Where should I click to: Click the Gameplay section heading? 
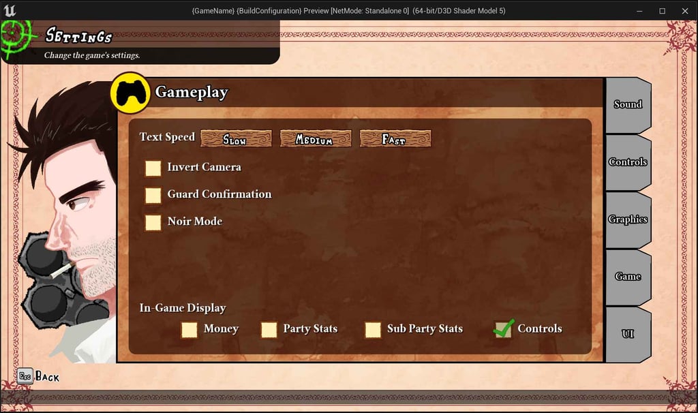pyautogui.click(x=192, y=92)
